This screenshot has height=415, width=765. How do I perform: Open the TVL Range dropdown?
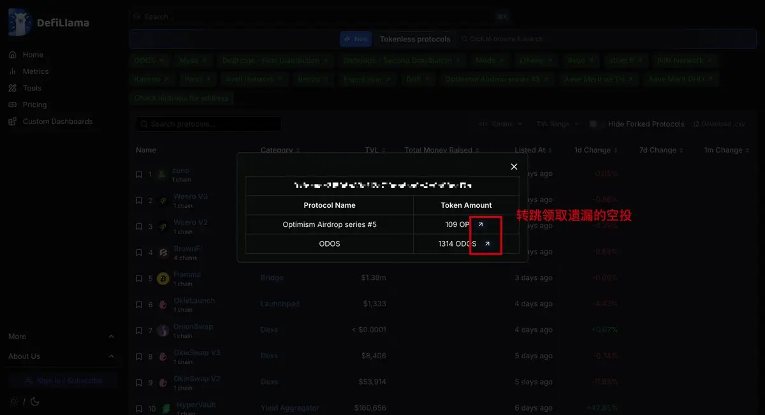pyautogui.click(x=558, y=124)
